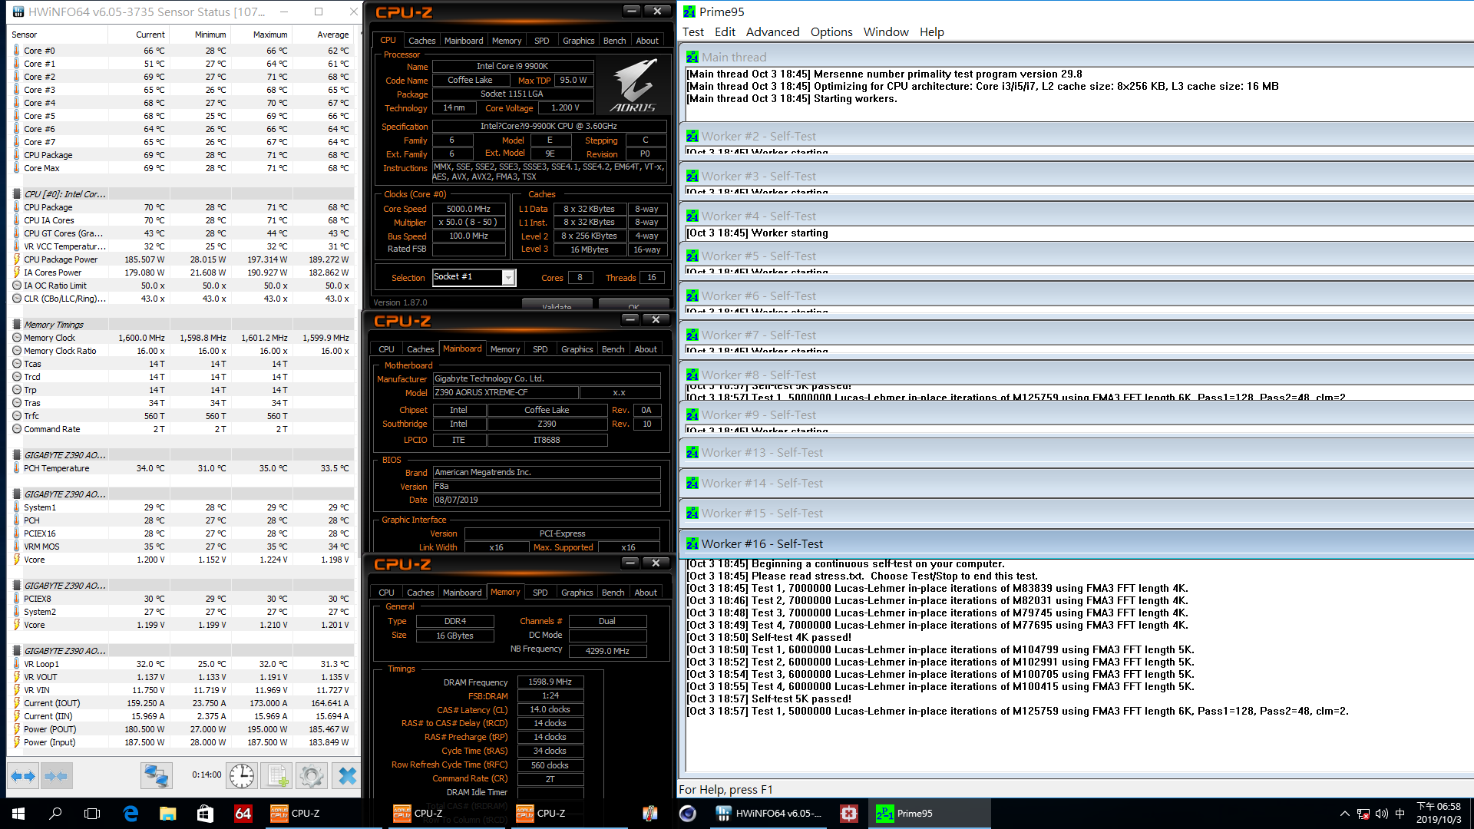This screenshot has height=829, width=1474.
Task: Open the Options menu in Prime95
Action: (x=830, y=31)
